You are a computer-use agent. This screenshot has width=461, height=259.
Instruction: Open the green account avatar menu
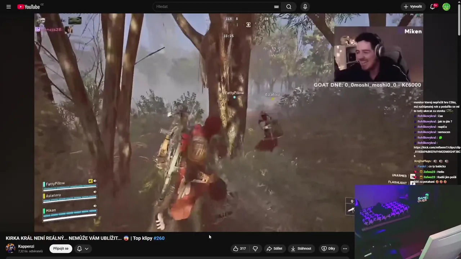[446, 7]
